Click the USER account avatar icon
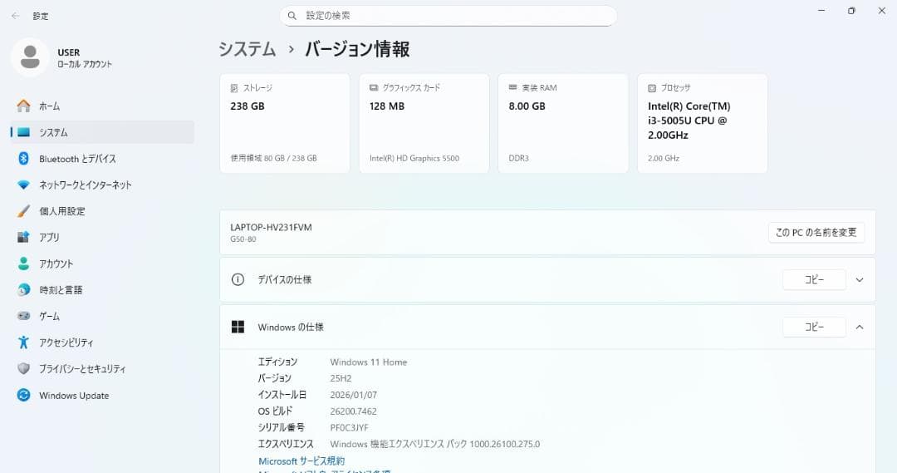The width and height of the screenshot is (897, 473). tap(30, 57)
